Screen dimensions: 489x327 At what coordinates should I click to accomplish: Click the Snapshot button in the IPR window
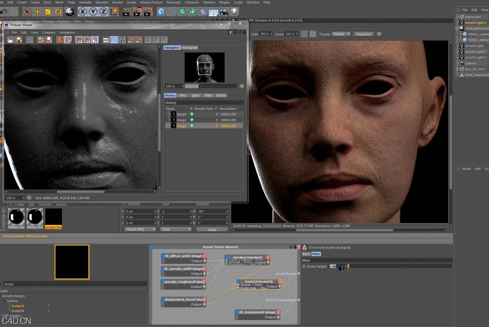click(x=364, y=34)
